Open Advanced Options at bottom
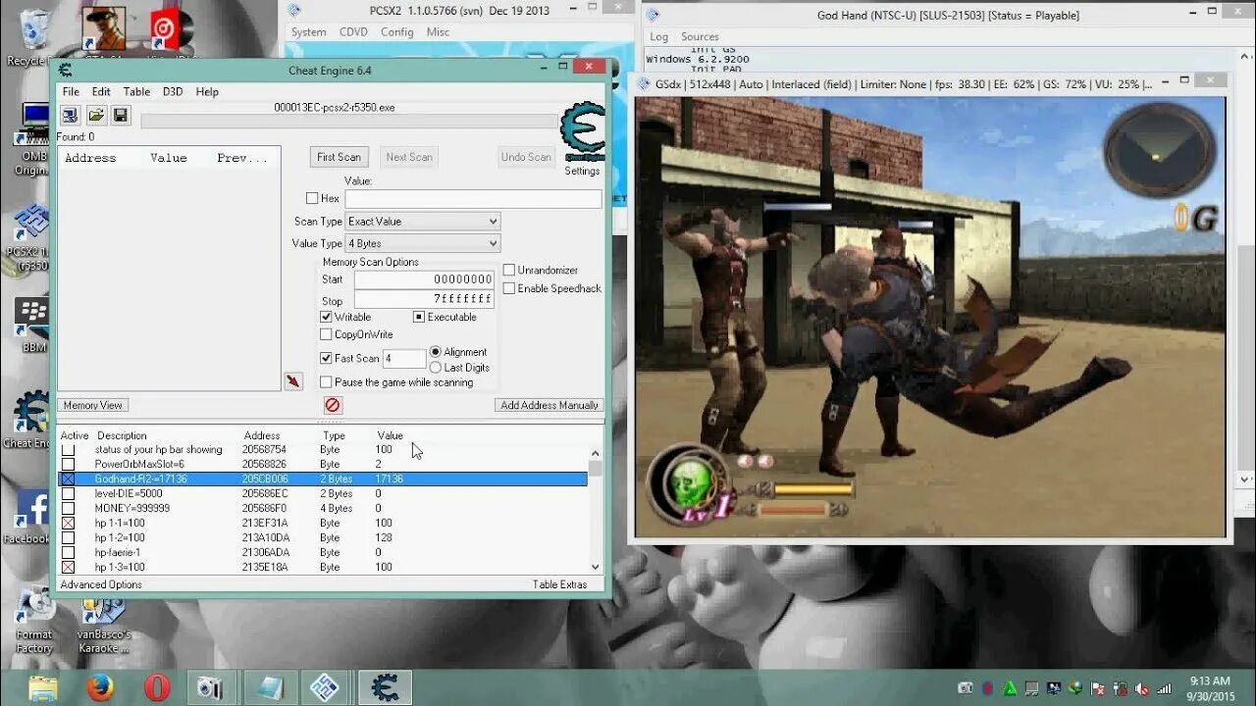 [x=101, y=584]
